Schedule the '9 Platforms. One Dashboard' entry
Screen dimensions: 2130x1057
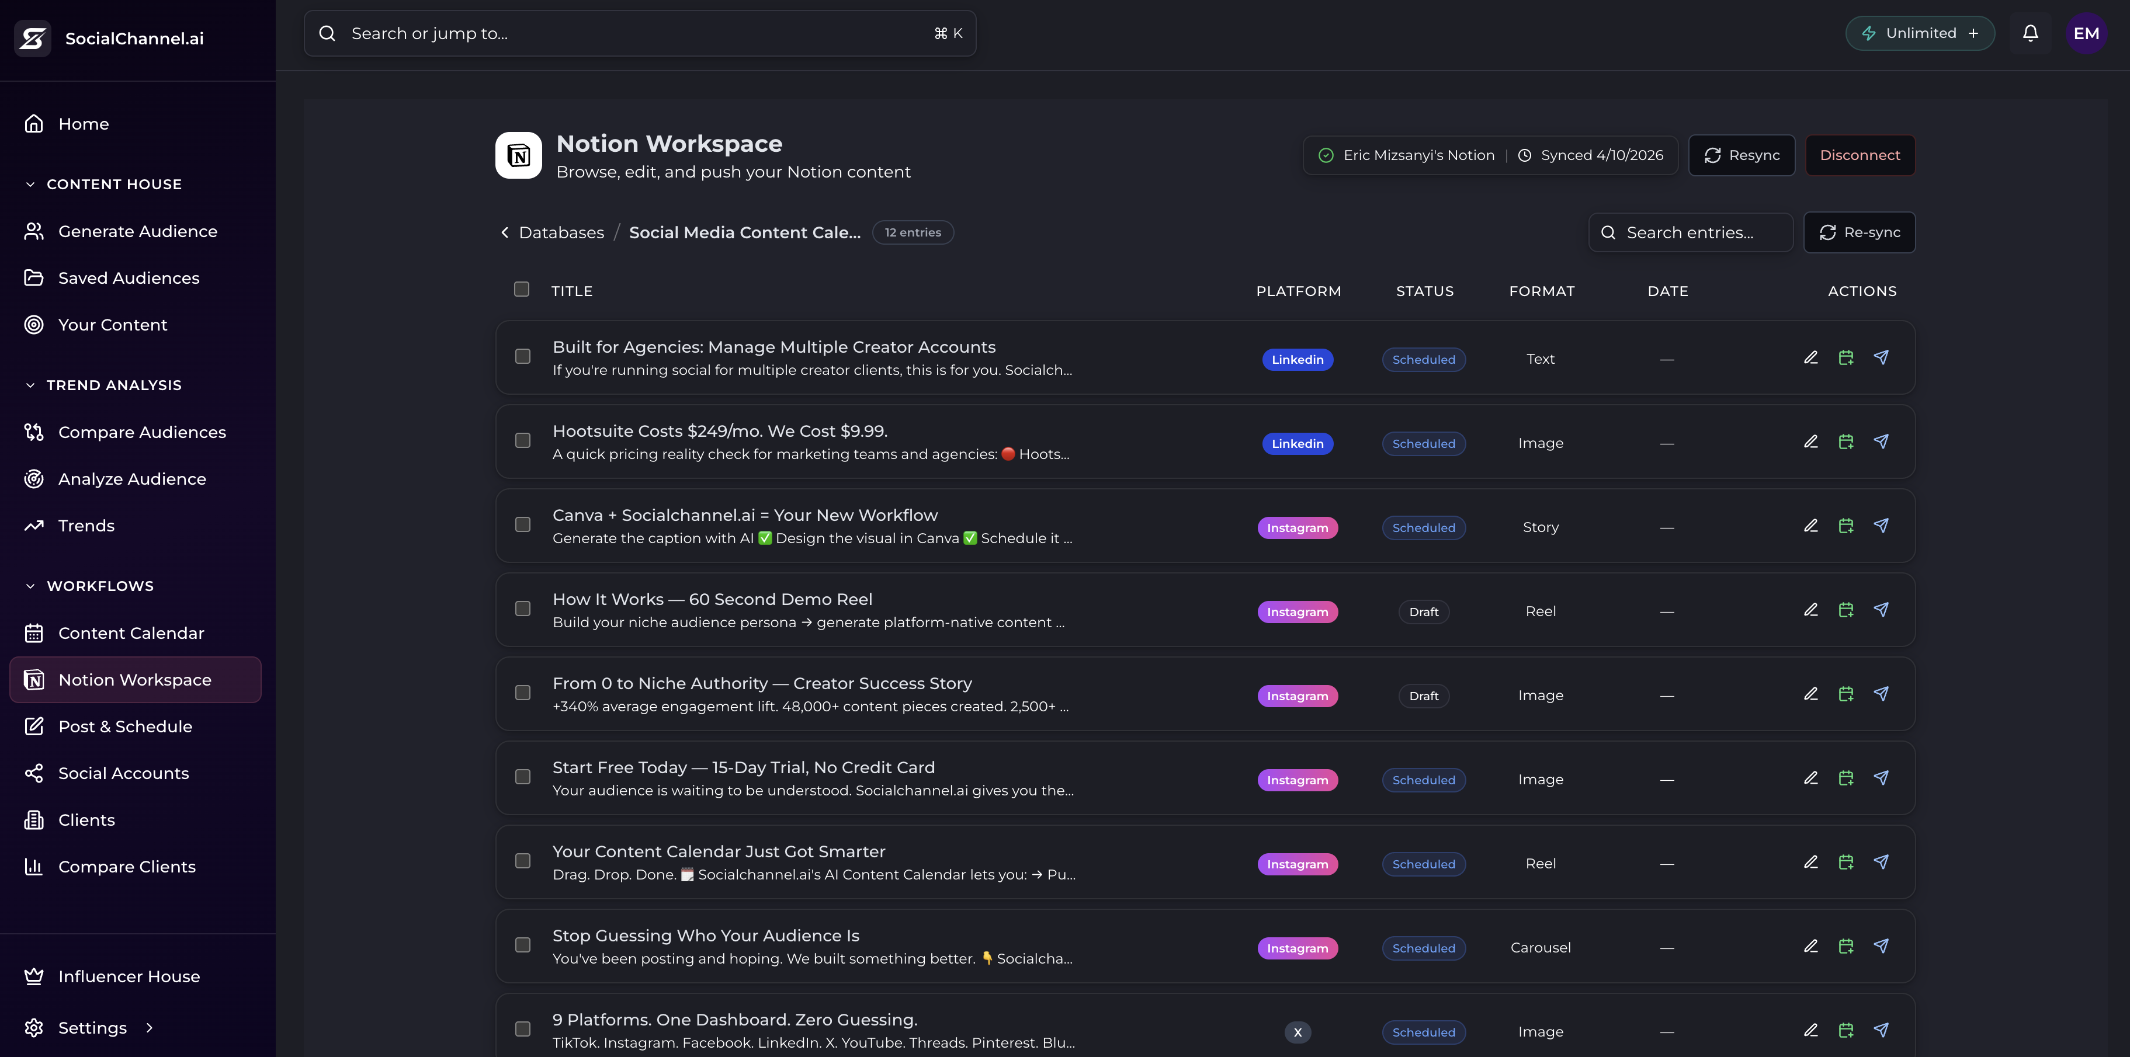(1845, 1031)
